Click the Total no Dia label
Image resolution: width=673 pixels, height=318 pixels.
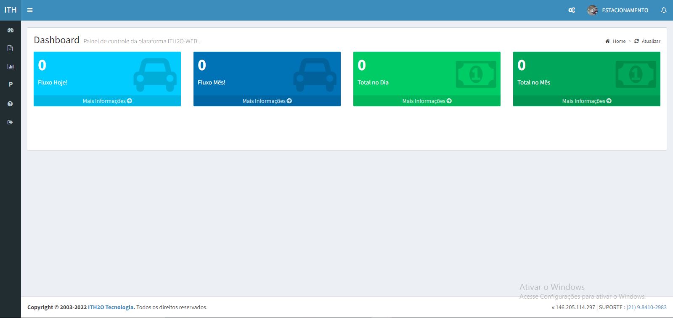[x=373, y=82]
